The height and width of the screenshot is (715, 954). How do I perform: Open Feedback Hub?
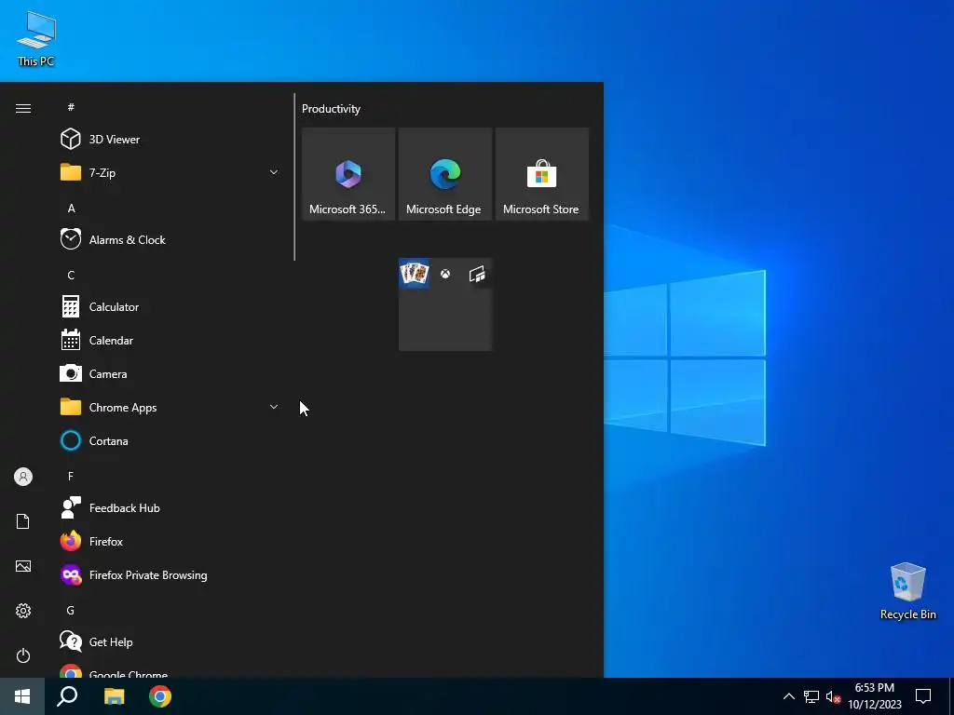coord(170,507)
